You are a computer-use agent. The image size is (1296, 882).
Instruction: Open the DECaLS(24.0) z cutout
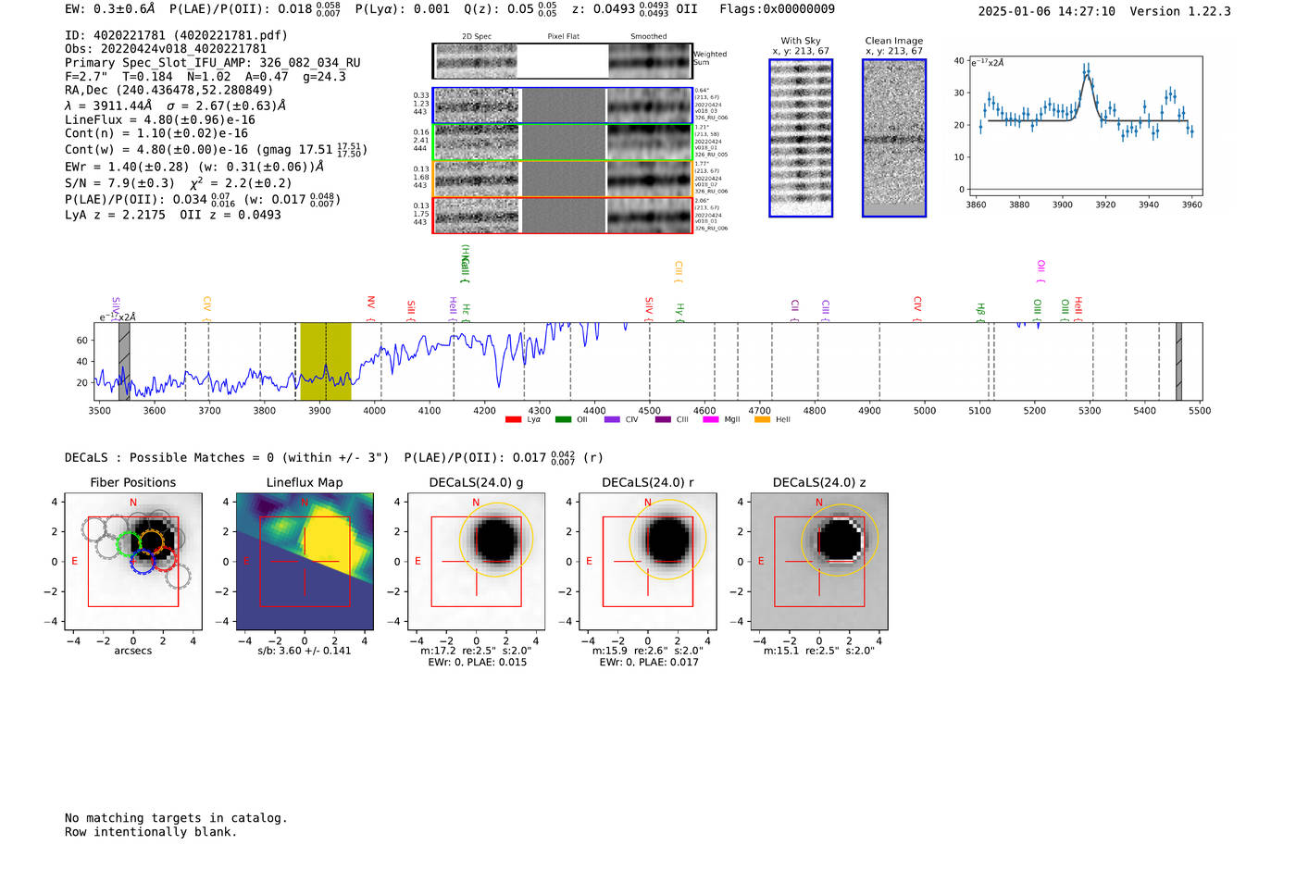(x=819, y=562)
